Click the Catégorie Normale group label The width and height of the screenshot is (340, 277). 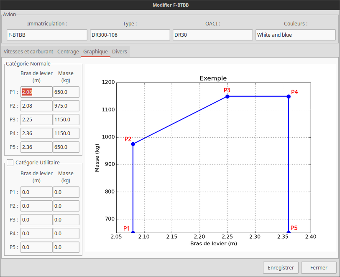pos(28,63)
